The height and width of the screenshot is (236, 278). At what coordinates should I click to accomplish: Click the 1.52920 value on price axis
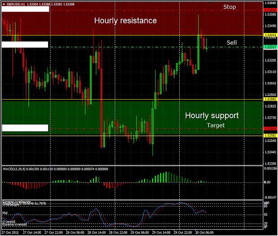pyautogui.click(x=270, y=95)
